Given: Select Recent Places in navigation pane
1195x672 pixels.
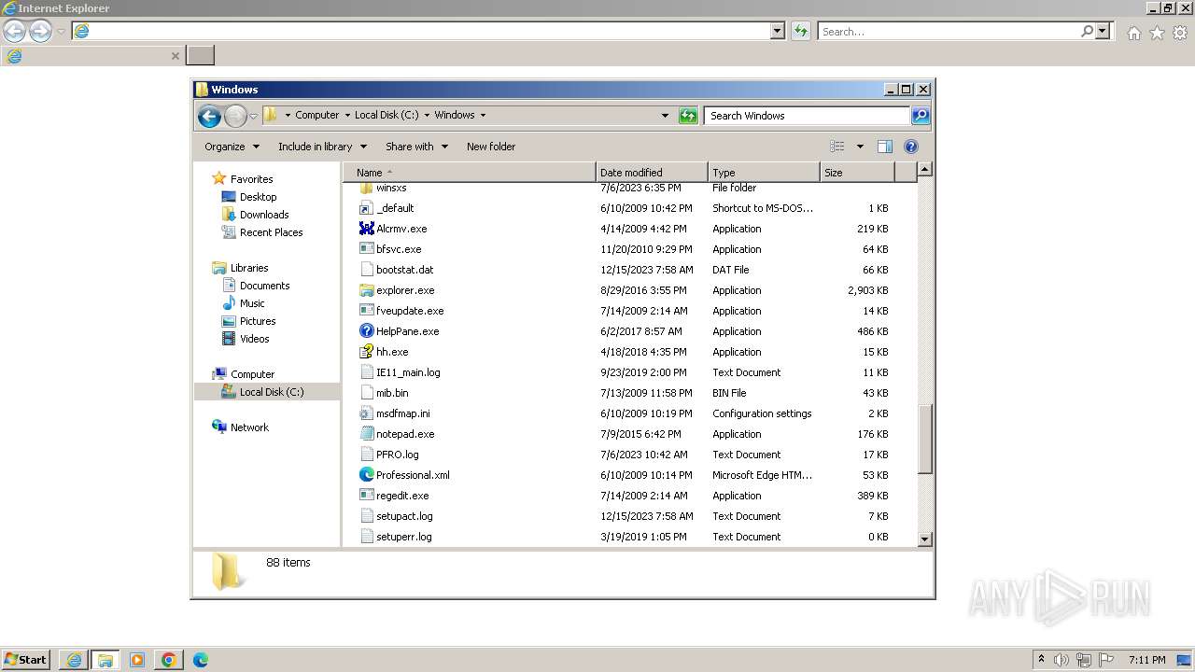Looking at the screenshot, I should pyautogui.click(x=261, y=232).
